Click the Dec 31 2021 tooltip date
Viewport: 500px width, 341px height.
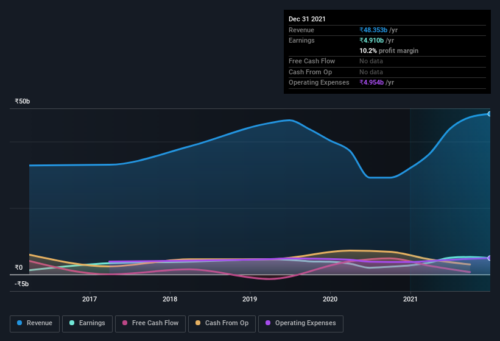(307, 19)
